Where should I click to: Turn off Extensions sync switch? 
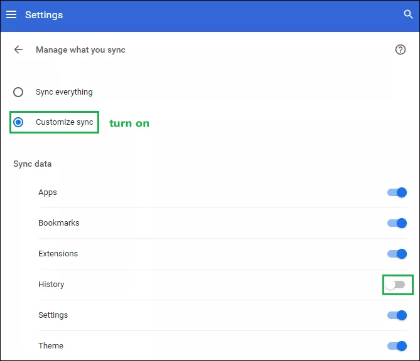tap(397, 254)
